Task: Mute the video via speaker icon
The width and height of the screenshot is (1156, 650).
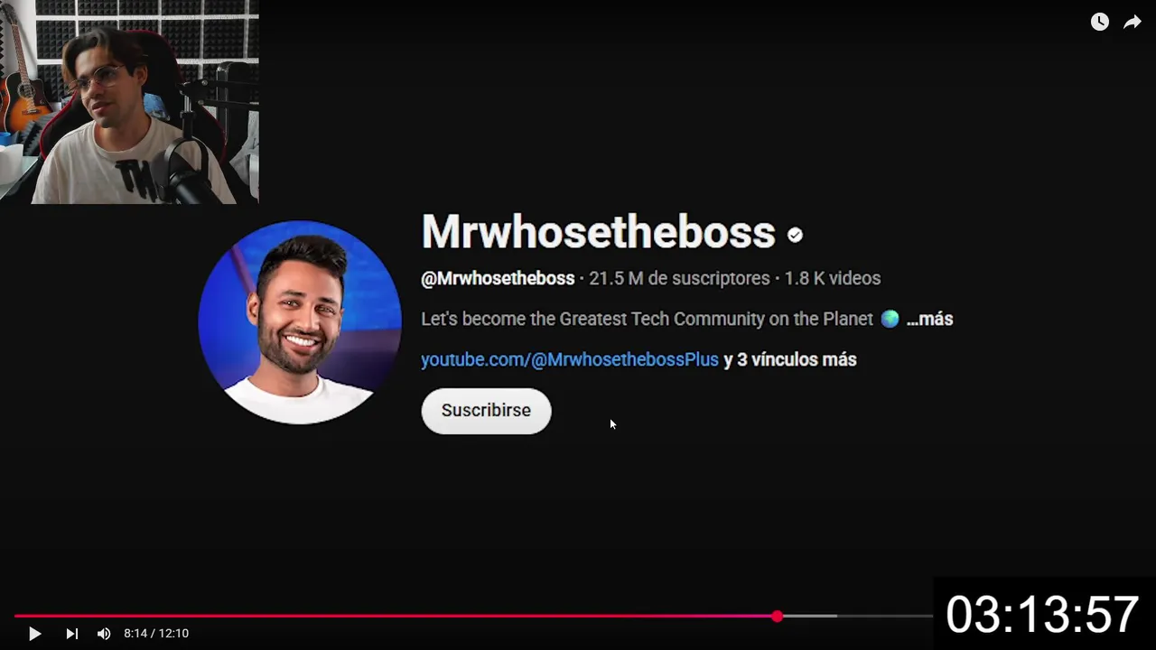Action: point(104,634)
